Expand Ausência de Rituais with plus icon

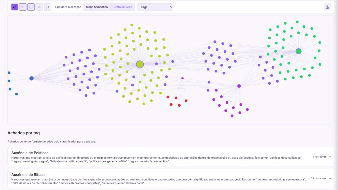330,178
